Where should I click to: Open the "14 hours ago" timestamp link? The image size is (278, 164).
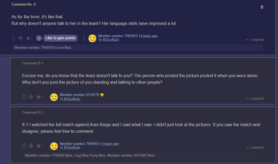click(148, 36)
